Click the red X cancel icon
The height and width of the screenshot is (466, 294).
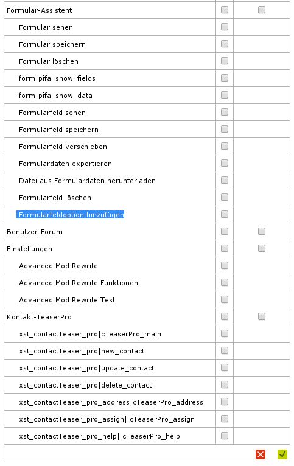tap(261, 454)
